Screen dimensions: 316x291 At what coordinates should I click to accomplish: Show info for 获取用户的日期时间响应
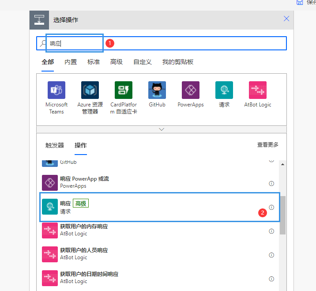pyautogui.click(x=271, y=279)
